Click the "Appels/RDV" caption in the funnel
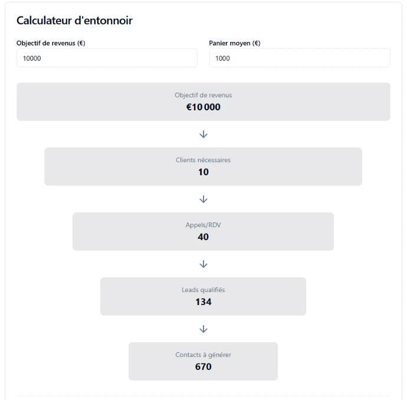 203,225
